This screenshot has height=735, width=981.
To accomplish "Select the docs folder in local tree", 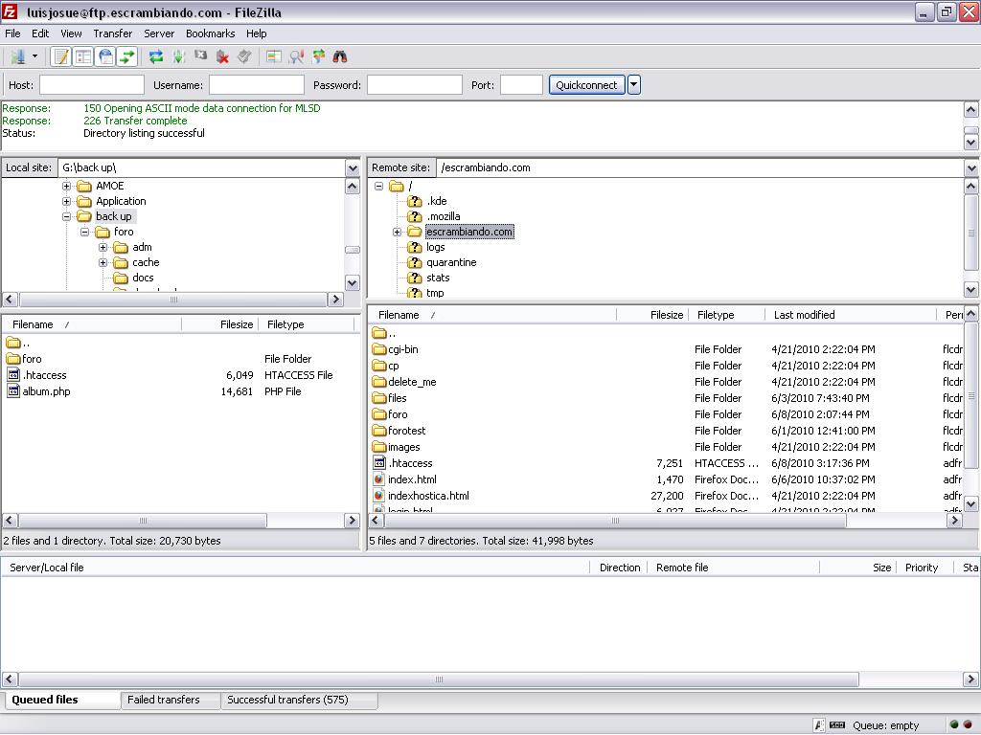I will pyautogui.click(x=143, y=278).
